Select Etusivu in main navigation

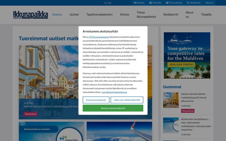(x=57, y=14)
